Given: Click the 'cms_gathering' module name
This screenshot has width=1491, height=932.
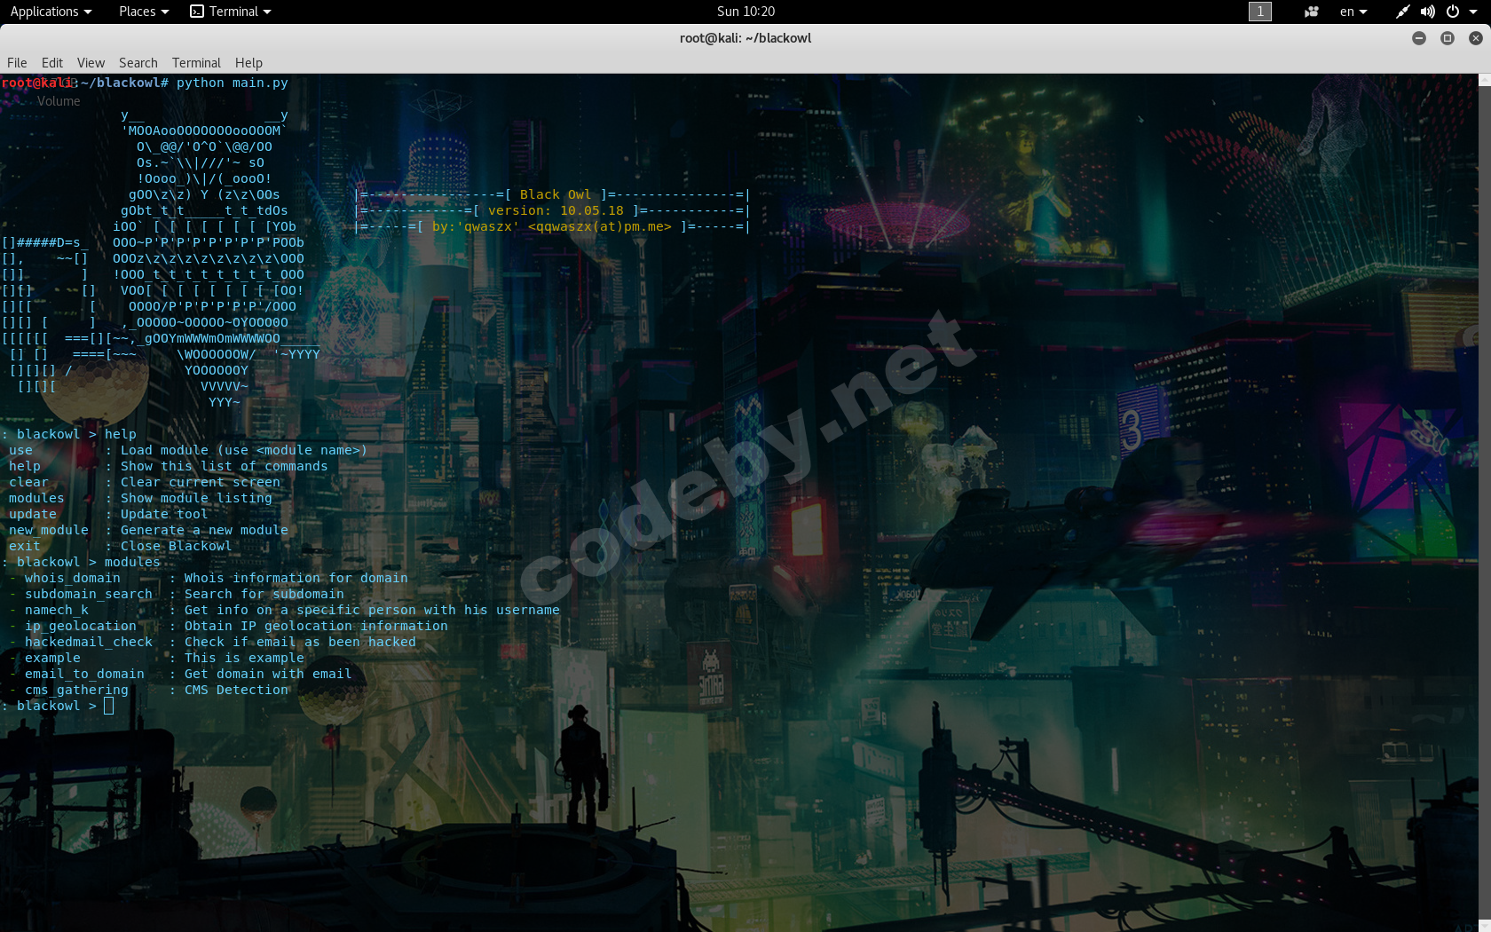Looking at the screenshot, I should (x=76, y=690).
